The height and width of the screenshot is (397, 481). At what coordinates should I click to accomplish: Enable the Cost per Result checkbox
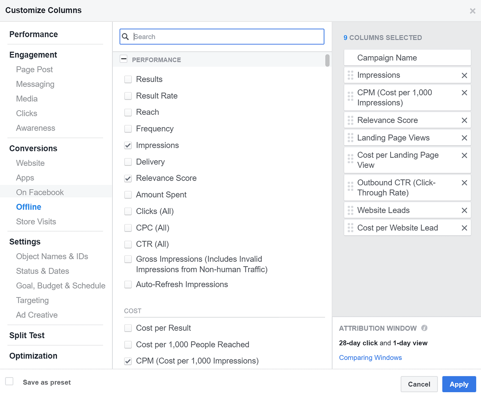click(x=128, y=328)
